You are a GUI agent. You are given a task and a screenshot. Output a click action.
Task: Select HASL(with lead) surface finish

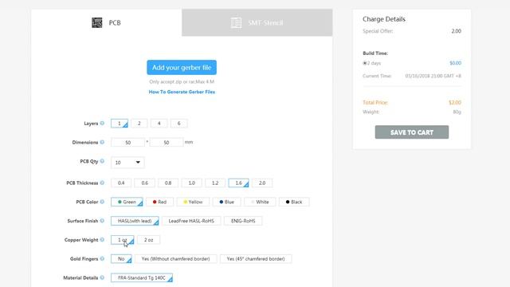(135, 221)
